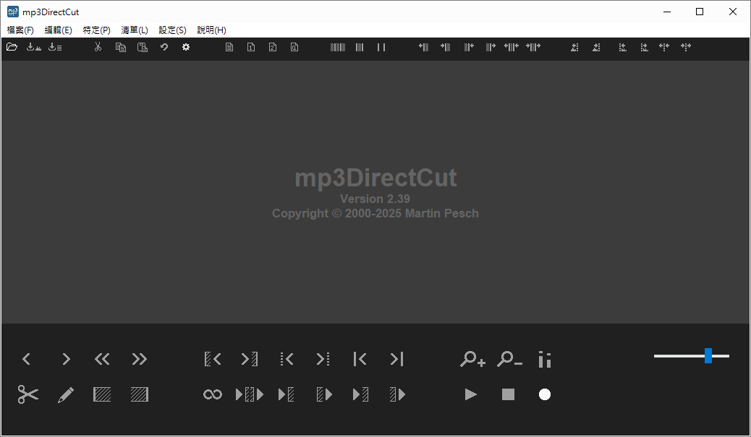The image size is (751, 437).
Task: Maximize the mp3DirectCut window
Action: tap(700, 12)
